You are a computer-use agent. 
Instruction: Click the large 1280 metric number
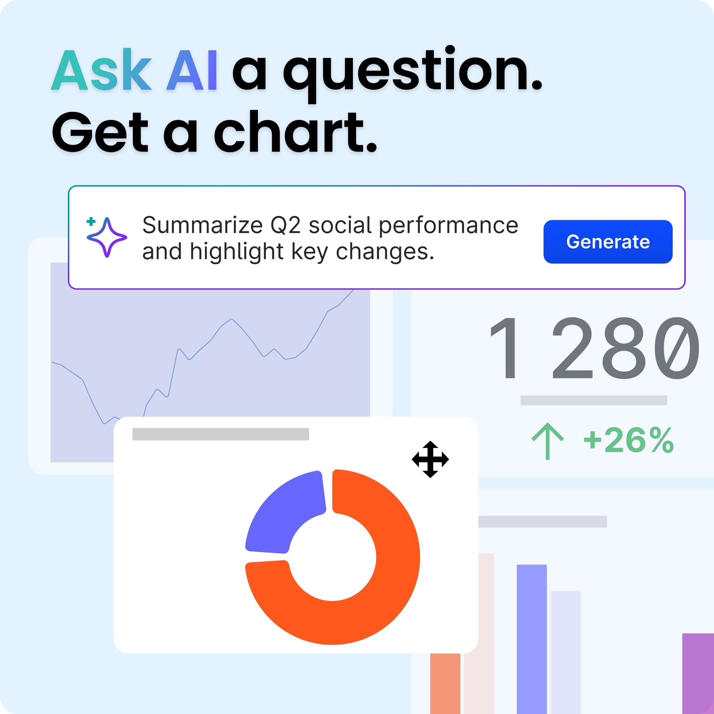click(x=594, y=348)
